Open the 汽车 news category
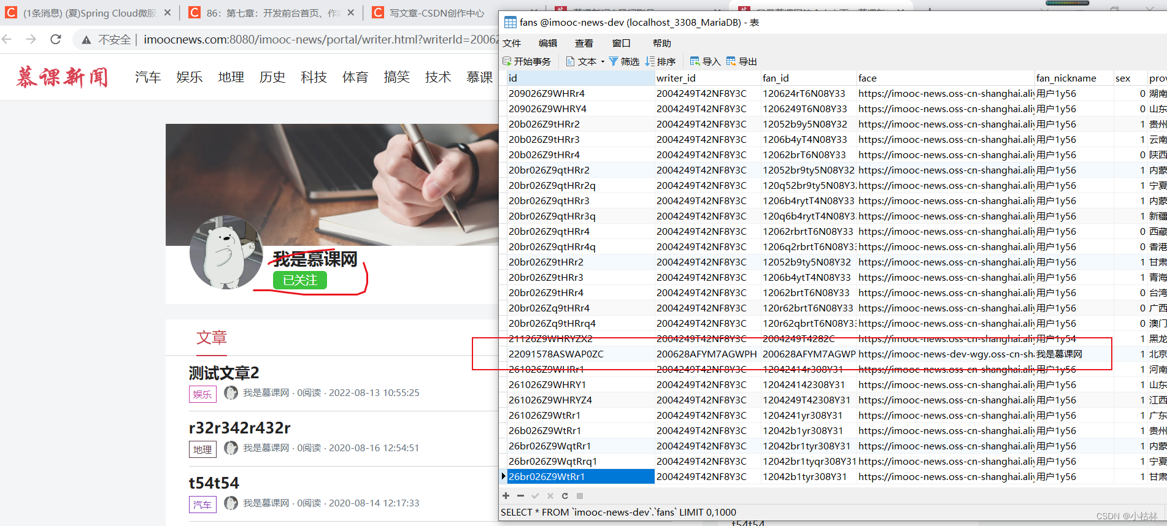The image size is (1167, 526). pyautogui.click(x=148, y=77)
